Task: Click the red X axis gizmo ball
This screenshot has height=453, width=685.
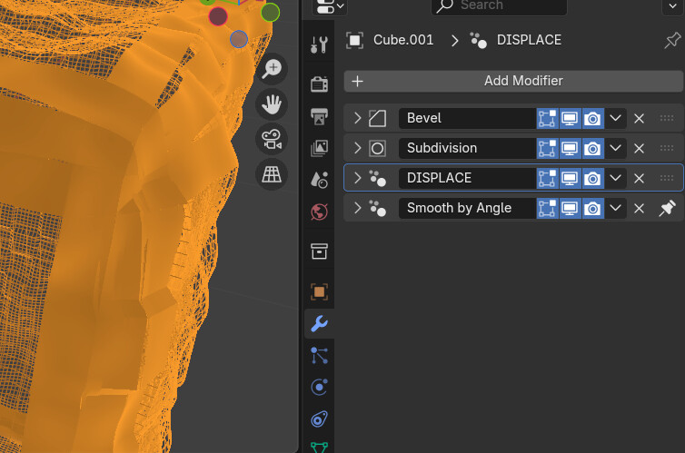Action: coord(218,16)
